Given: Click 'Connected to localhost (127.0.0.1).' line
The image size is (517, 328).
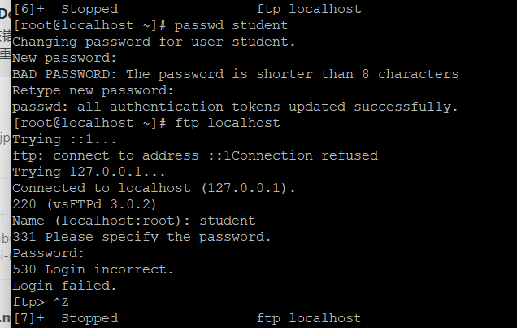Looking at the screenshot, I should tap(154, 189).
